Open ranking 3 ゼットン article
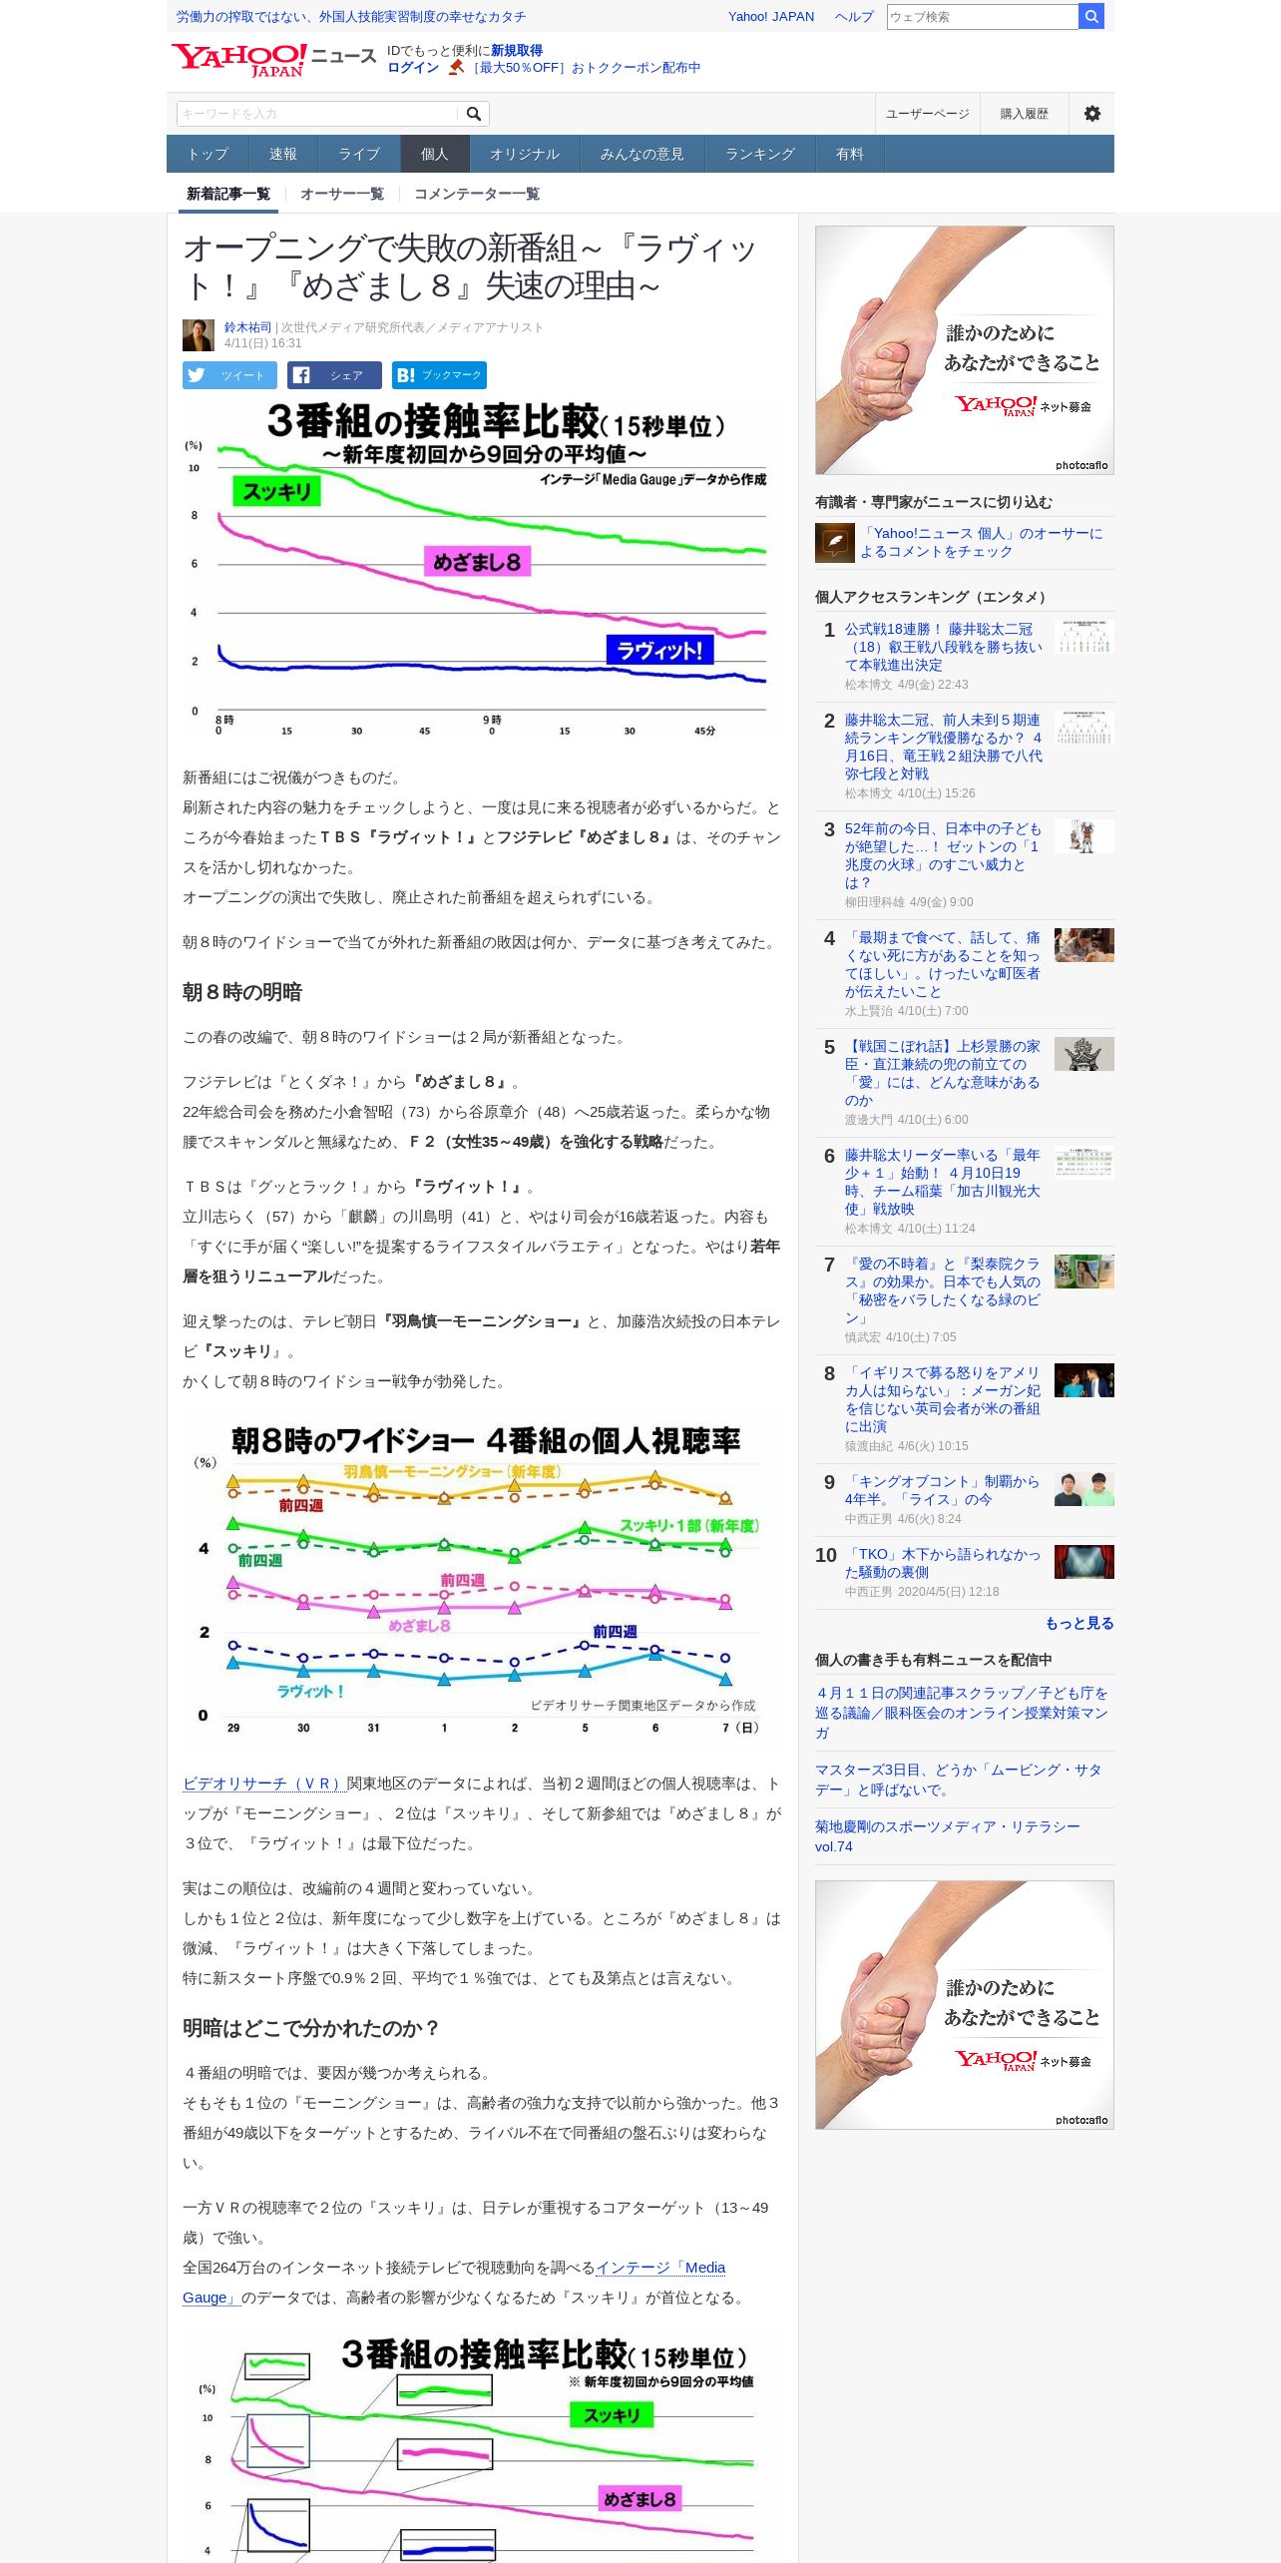Image resolution: width=1281 pixels, height=2563 pixels. point(943,855)
